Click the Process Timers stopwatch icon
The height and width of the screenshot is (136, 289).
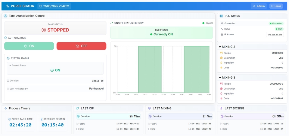6,108
